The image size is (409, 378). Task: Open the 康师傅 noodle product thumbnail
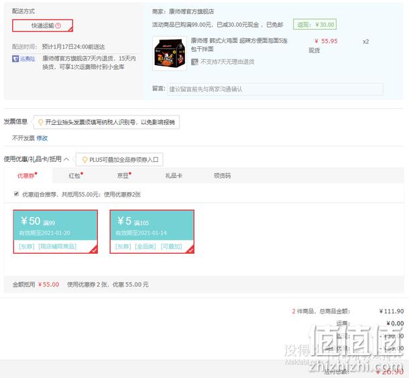[x=170, y=53]
